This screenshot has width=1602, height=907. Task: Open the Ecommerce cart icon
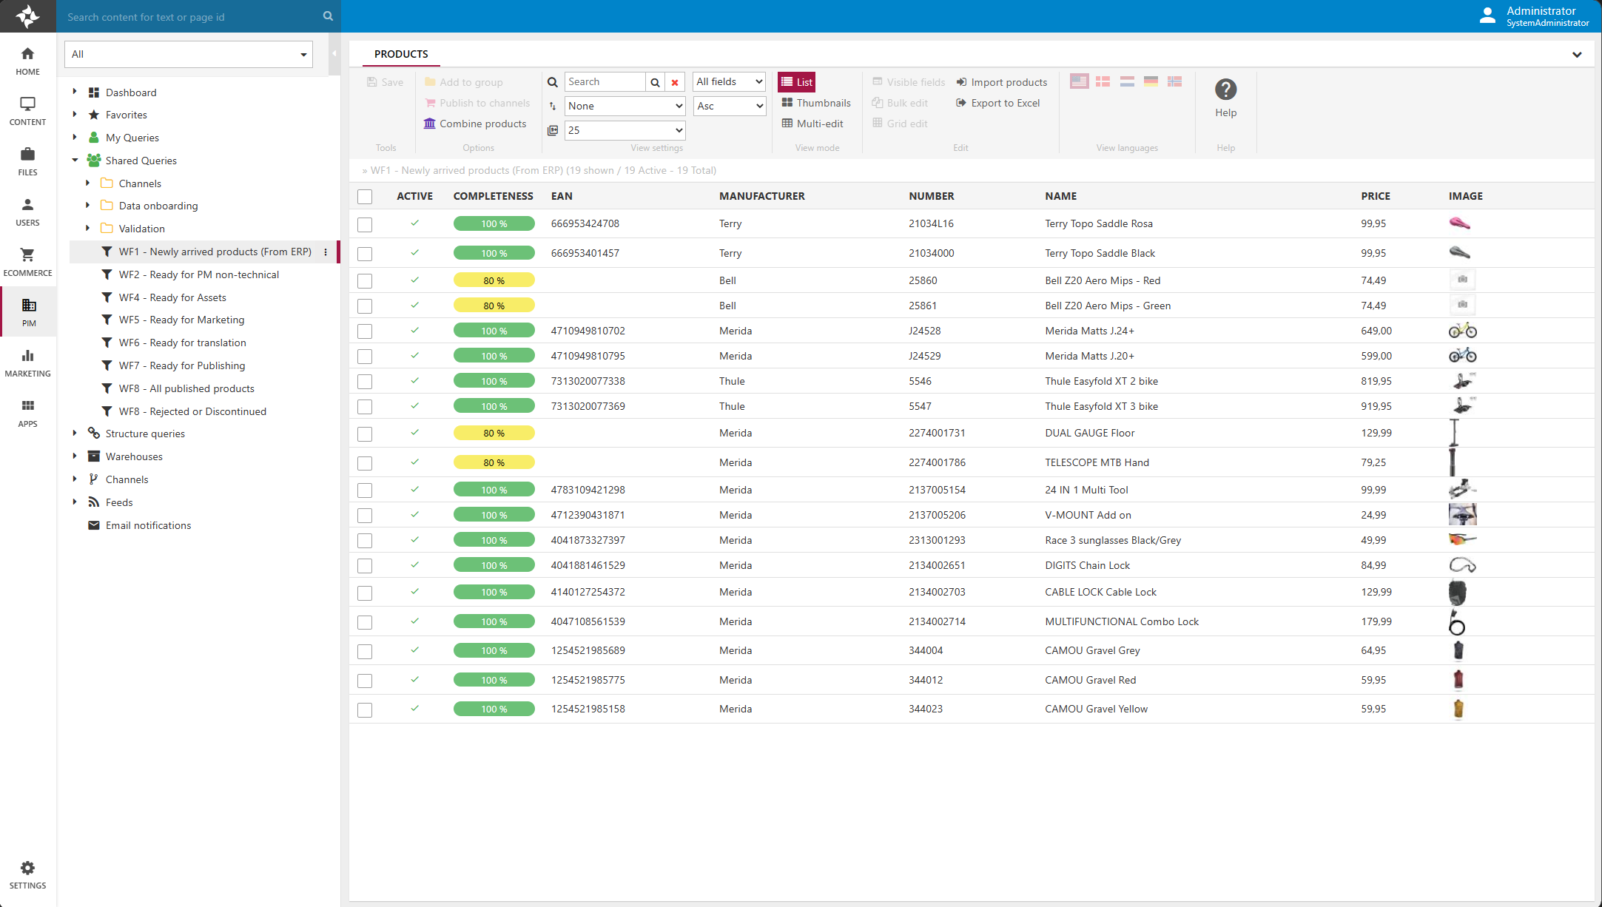tap(28, 255)
